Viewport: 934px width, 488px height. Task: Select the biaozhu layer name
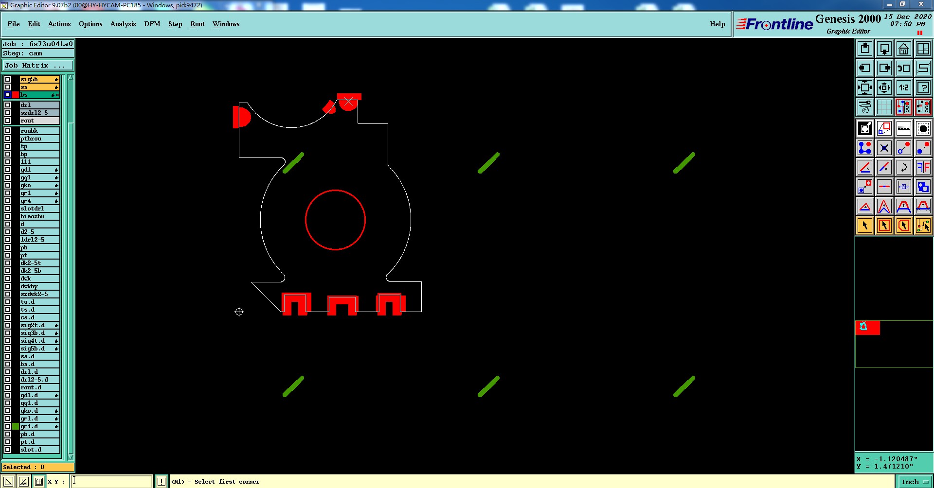click(39, 216)
